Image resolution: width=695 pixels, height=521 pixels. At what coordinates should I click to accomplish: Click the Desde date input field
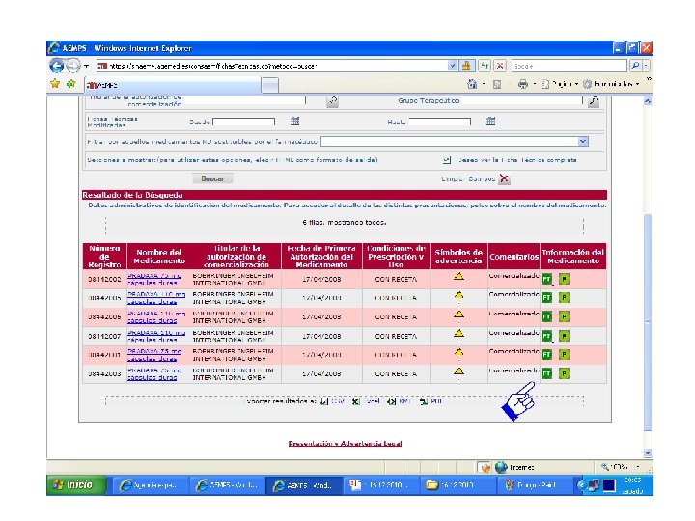(244, 122)
